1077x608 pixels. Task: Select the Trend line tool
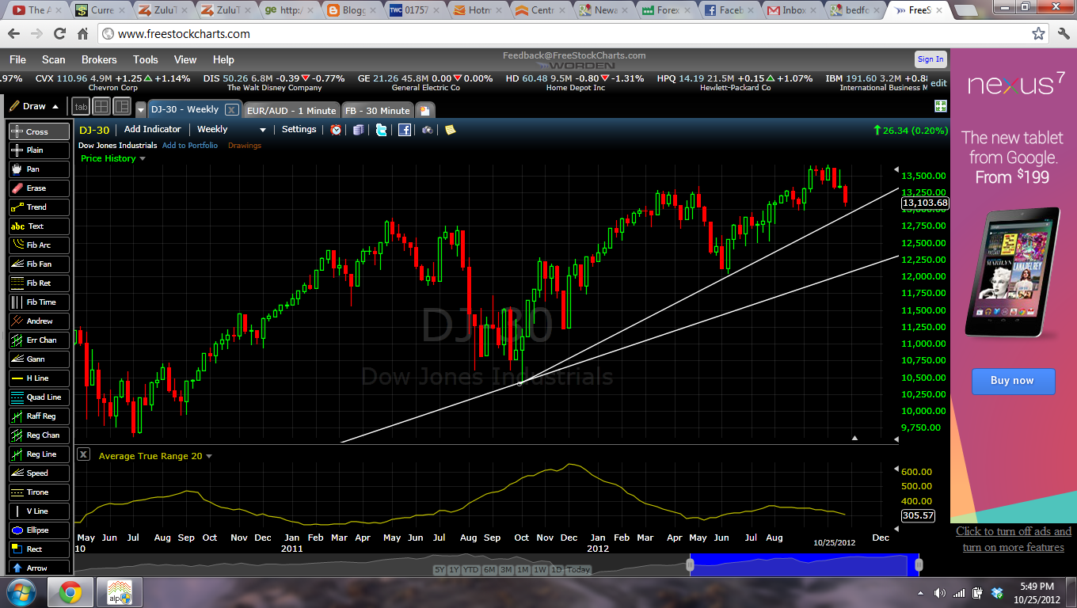click(x=39, y=207)
